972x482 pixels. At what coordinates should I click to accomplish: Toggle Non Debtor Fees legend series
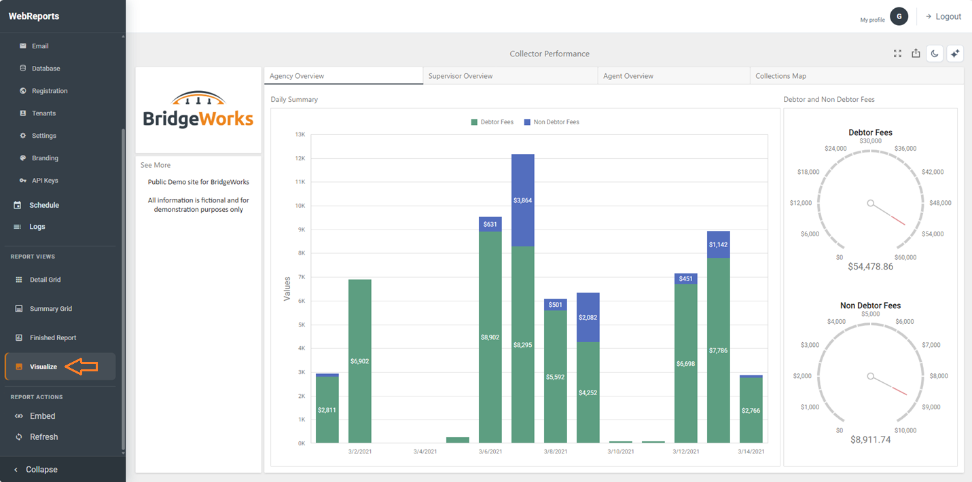(551, 122)
